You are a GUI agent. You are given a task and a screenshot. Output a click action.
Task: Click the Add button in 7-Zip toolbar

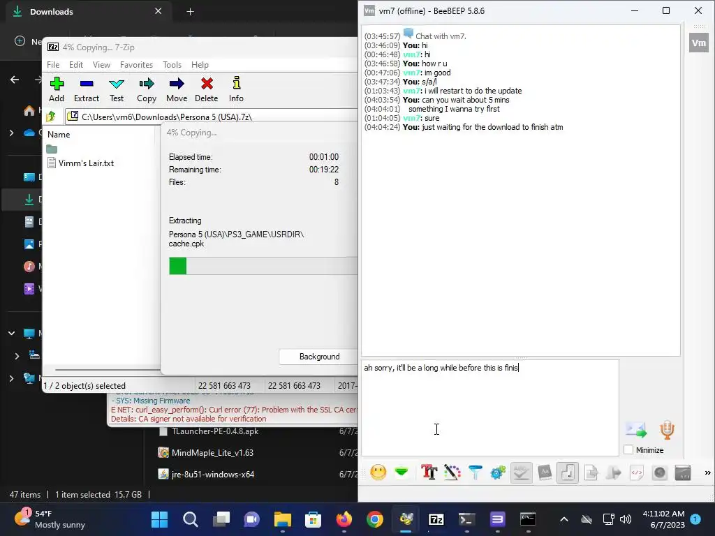(57, 89)
